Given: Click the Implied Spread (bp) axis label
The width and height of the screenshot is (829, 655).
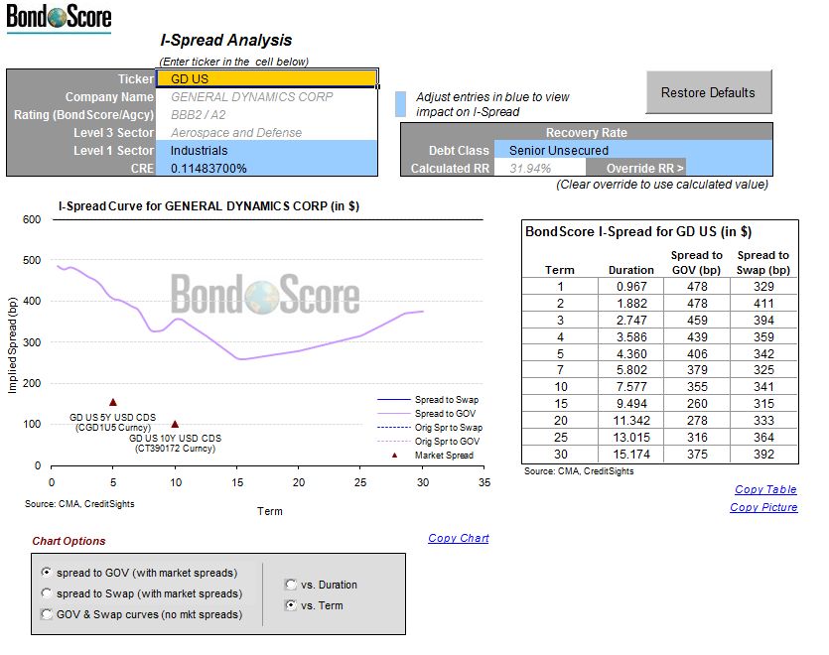Looking at the screenshot, I should click(x=12, y=345).
